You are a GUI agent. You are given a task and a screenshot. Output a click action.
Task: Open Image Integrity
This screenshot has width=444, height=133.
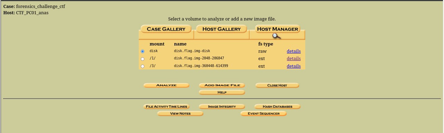[222, 107]
